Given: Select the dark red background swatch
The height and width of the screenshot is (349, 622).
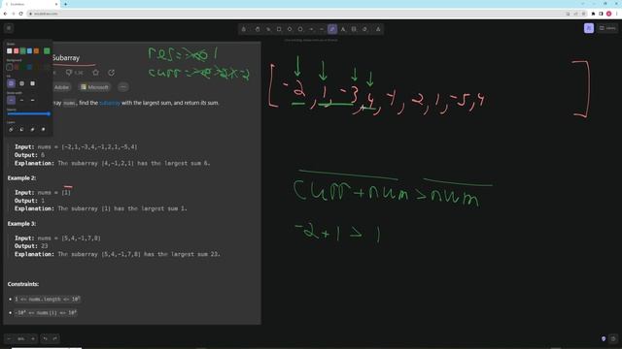Looking at the screenshot, I should [x=17, y=67].
